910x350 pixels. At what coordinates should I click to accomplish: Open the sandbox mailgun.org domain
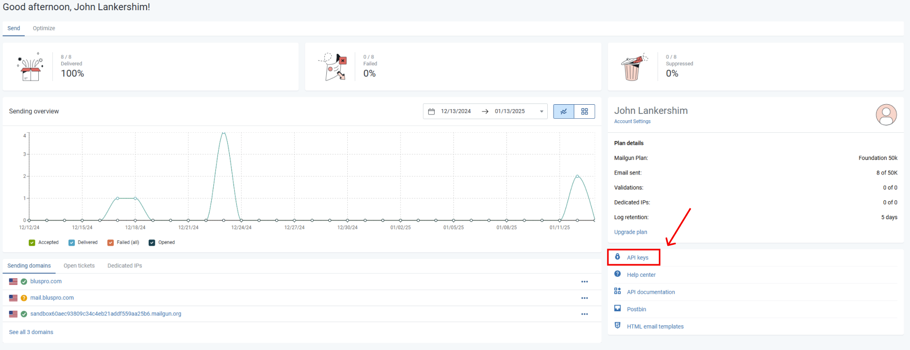coord(105,314)
